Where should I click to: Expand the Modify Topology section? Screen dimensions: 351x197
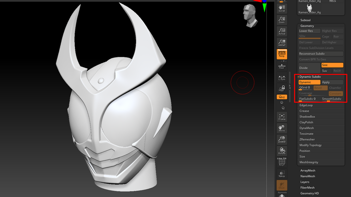(310, 145)
